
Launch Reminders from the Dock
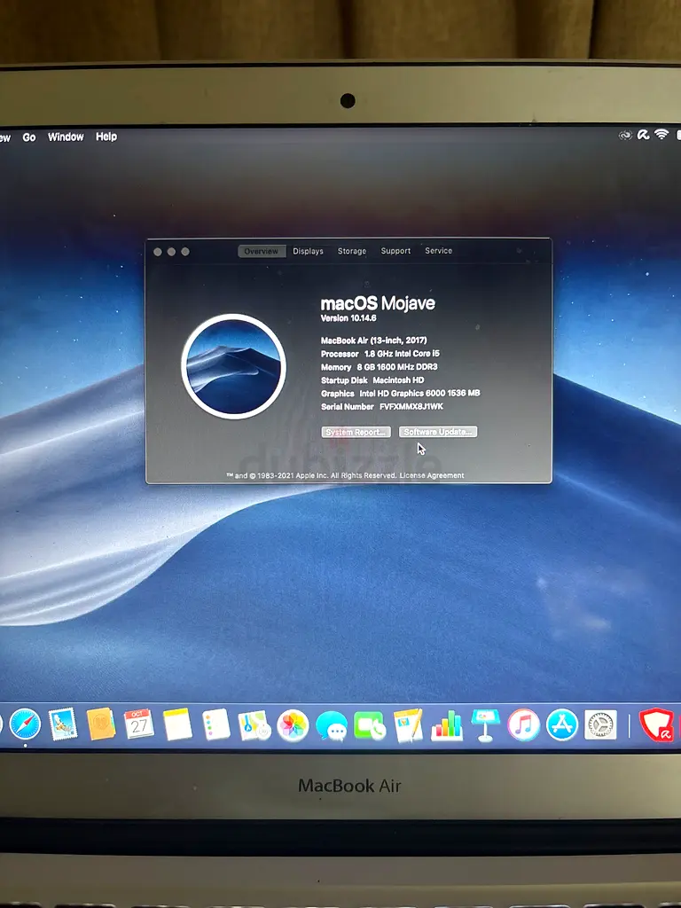[216, 724]
